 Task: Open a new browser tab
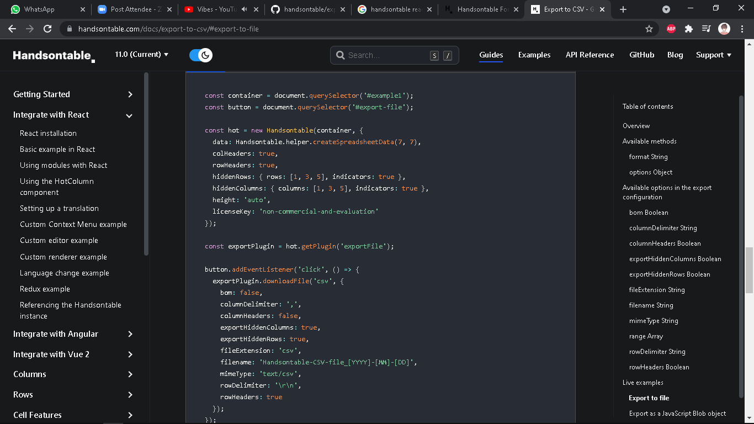623,9
